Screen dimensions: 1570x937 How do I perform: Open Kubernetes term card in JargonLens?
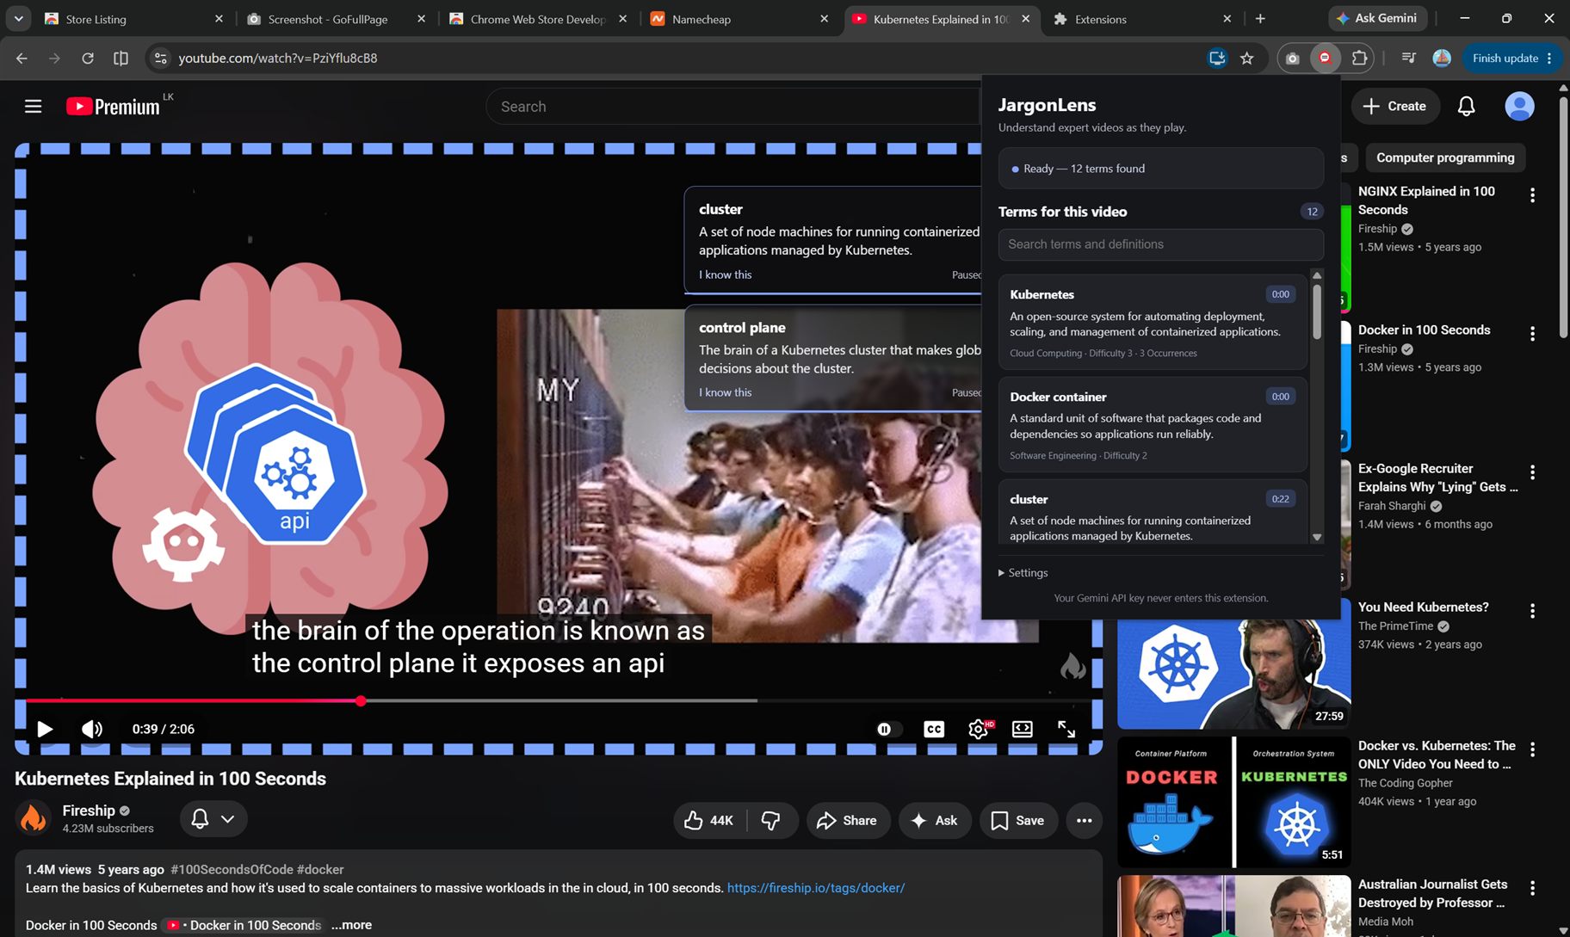1153,323
